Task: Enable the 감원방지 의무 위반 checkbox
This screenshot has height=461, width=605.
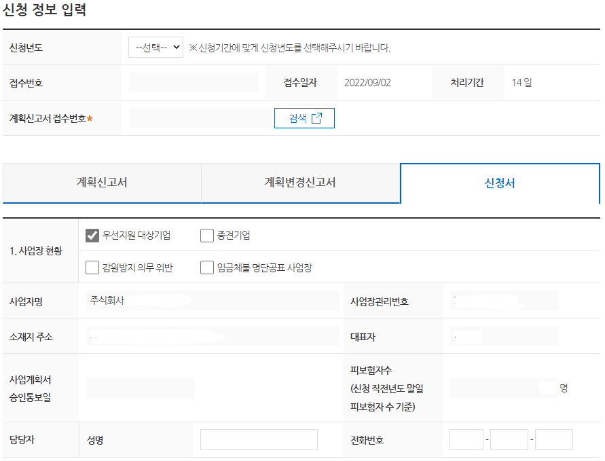Action: pos(92,268)
